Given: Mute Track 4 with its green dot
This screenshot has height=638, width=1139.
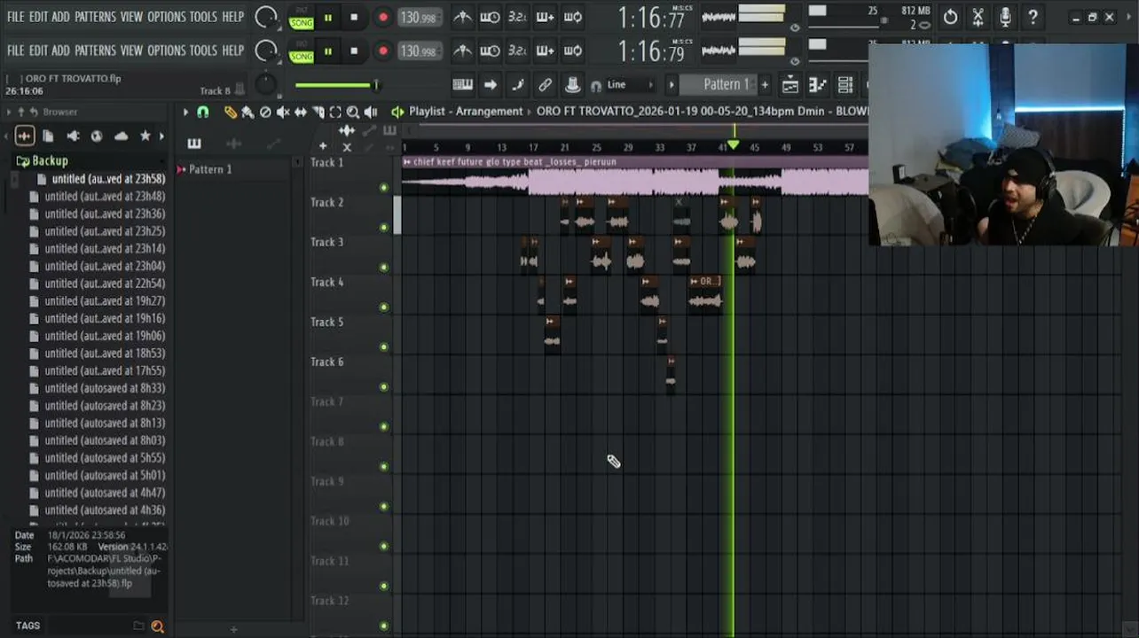Looking at the screenshot, I should click(384, 307).
